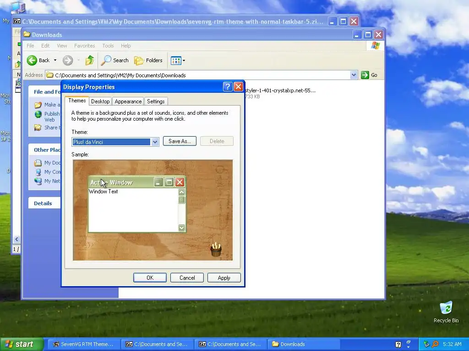The height and width of the screenshot is (351, 469).
Task: Toggle the Folders pane button
Action: (148, 60)
